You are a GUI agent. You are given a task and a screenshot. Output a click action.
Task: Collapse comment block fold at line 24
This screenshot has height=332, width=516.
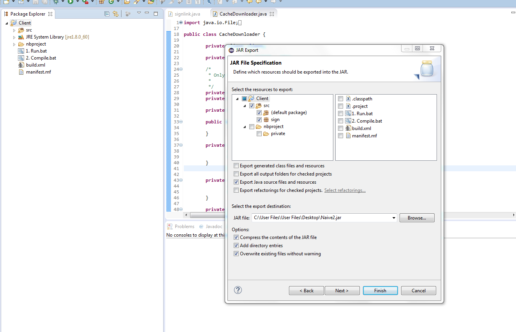click(181, 69)
